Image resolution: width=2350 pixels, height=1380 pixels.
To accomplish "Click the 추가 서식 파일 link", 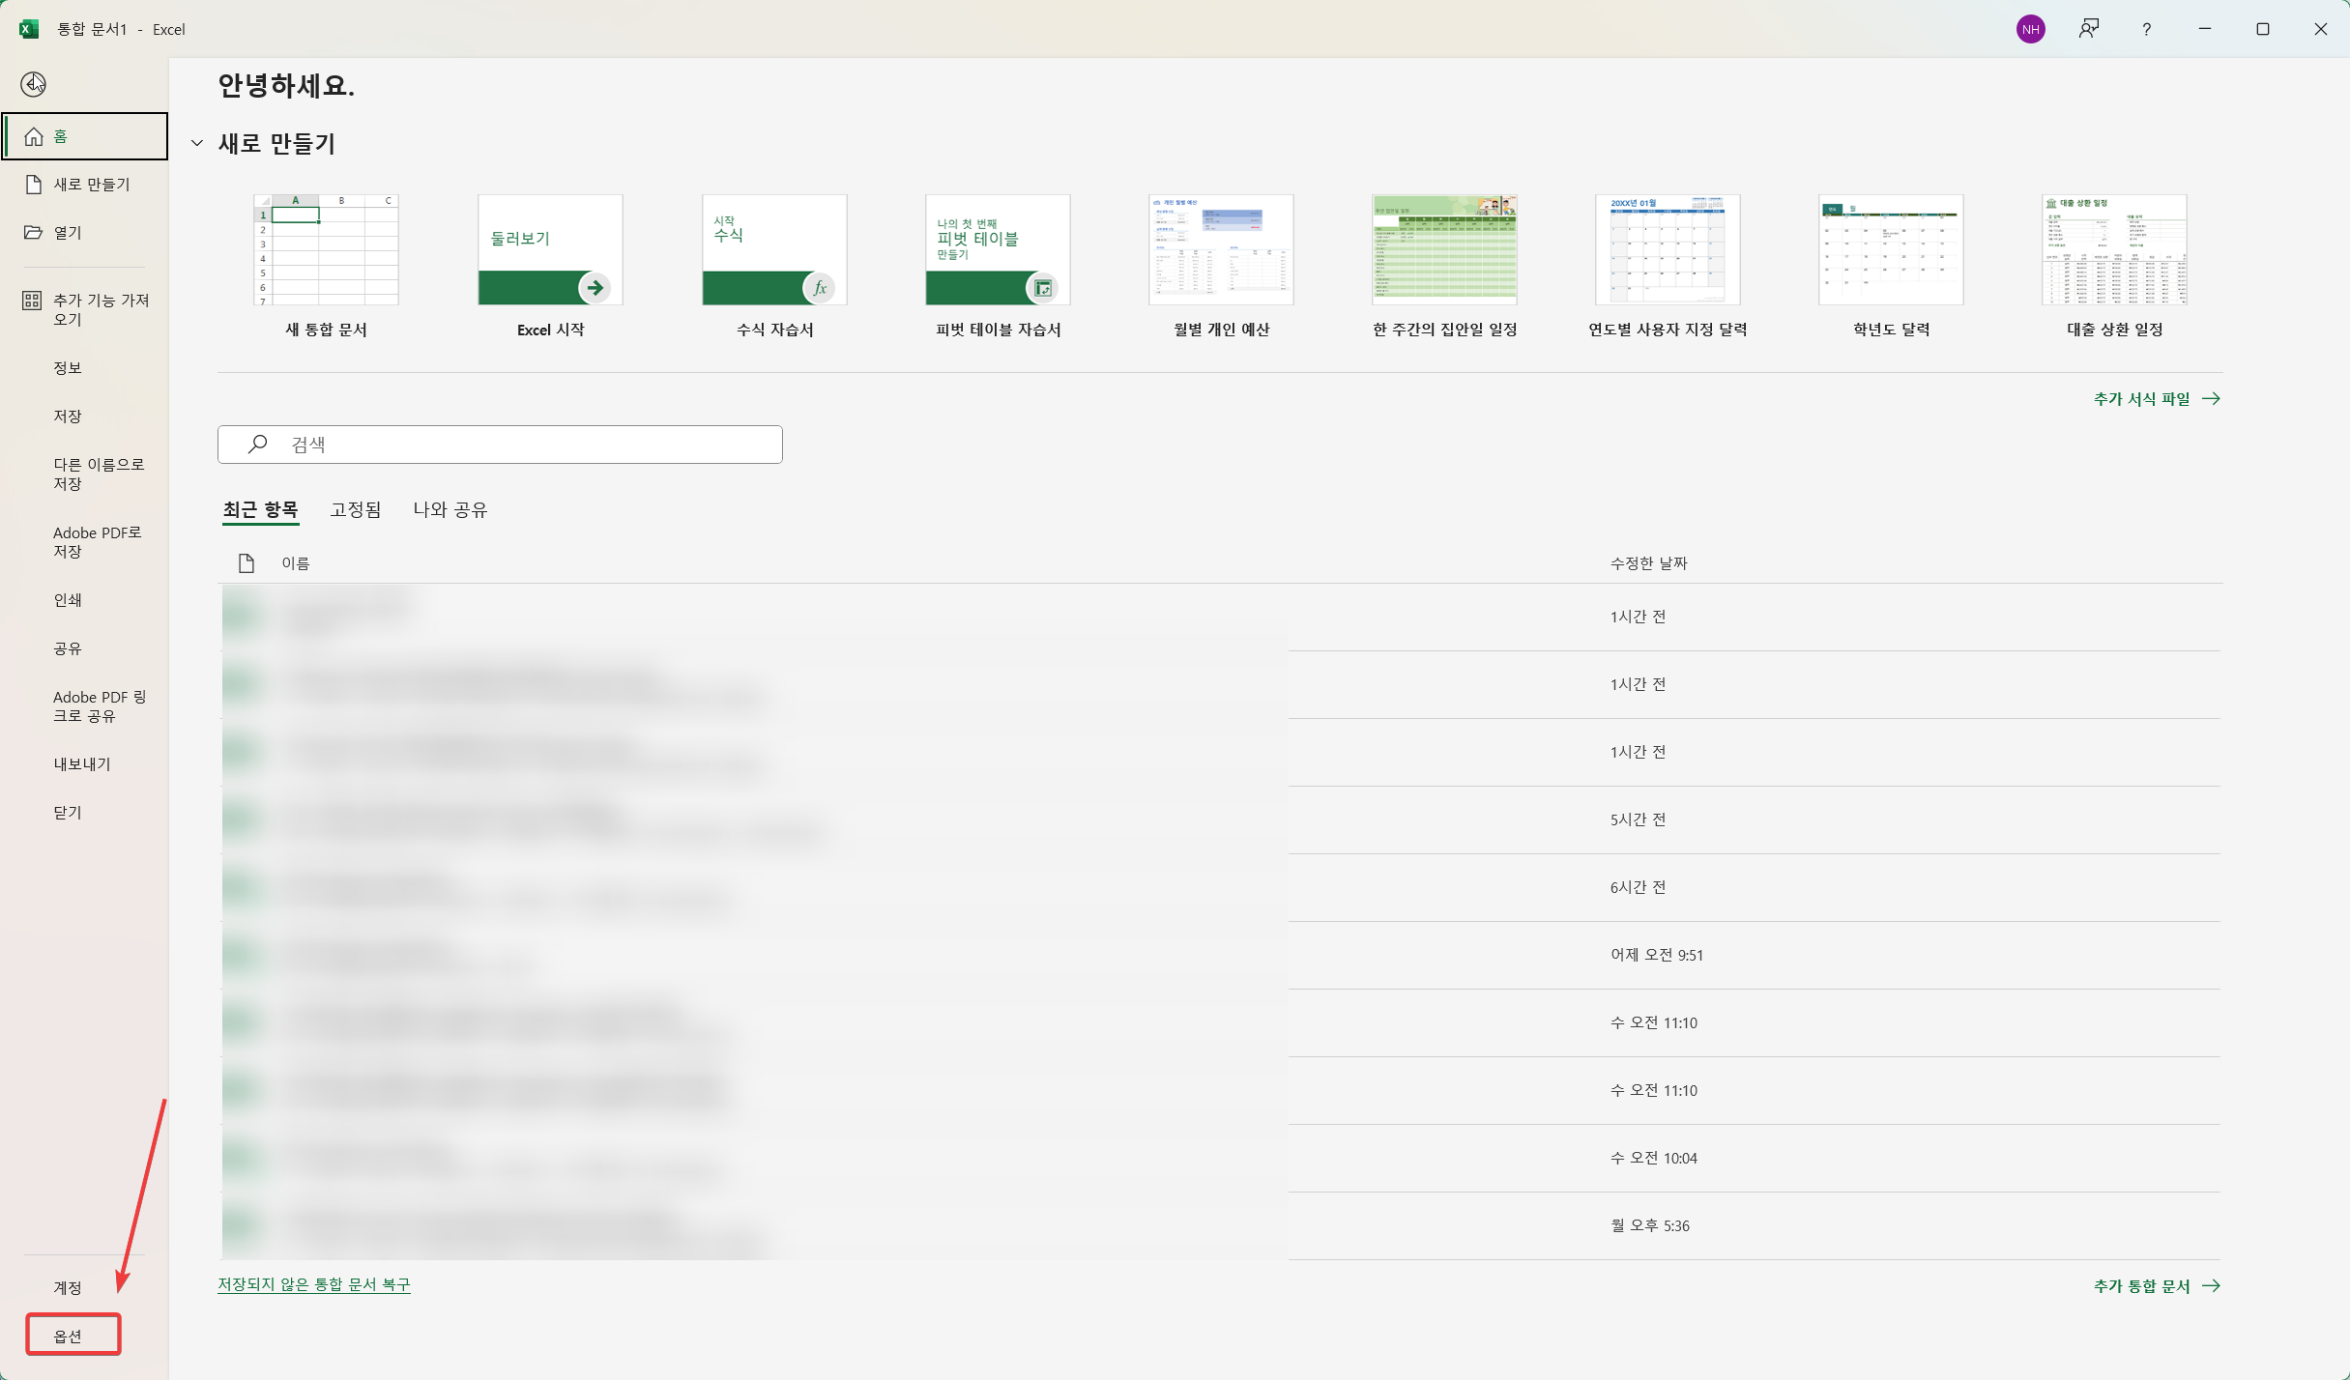I will [x=2156, y=398].
